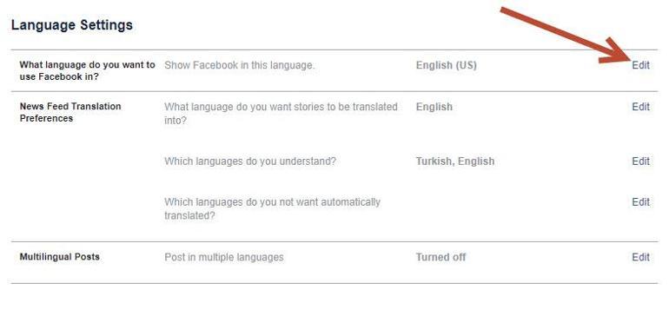Edit the stories translation language setting
Image resolution: width=669 pixels, height=316 pixels.
640,107
